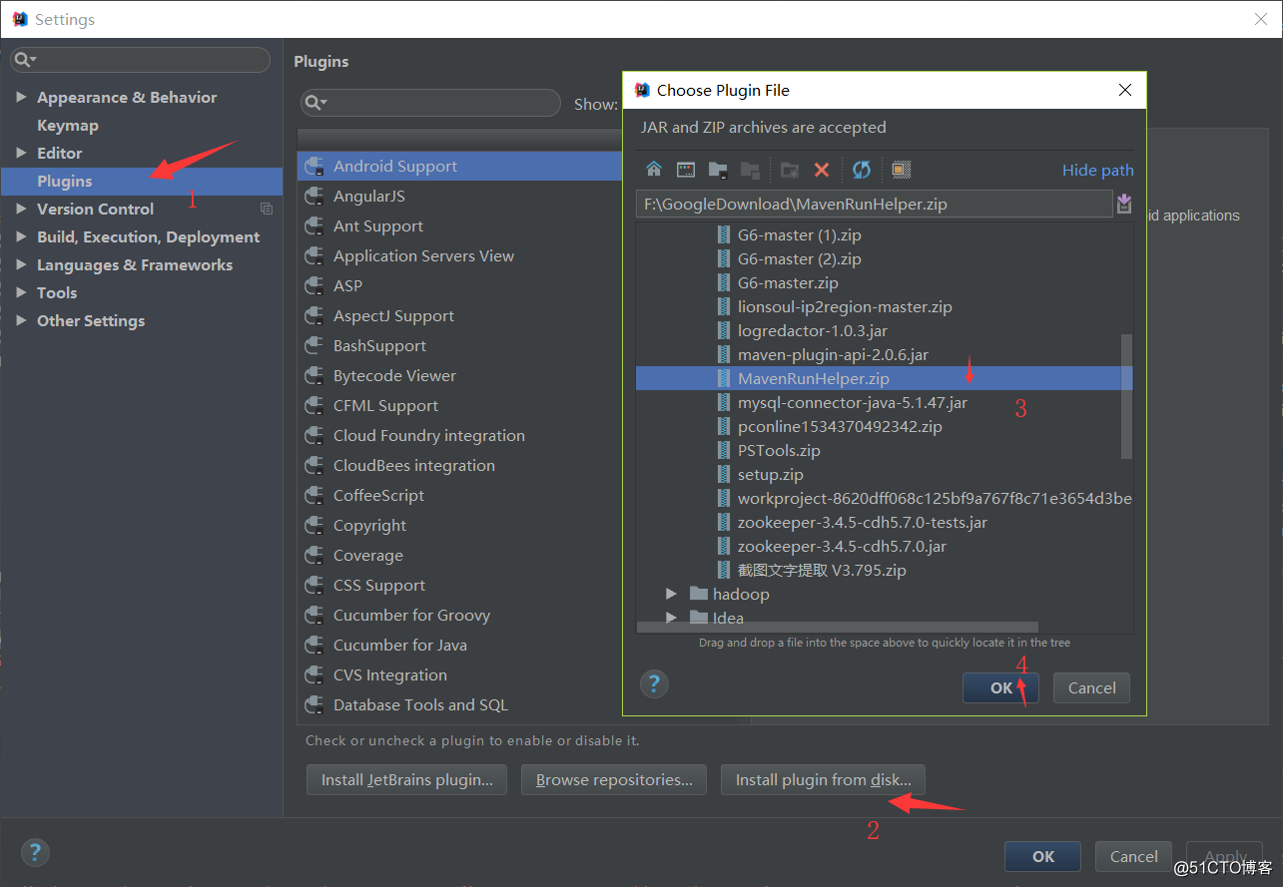Image resolution: width=1283 pixels, height=887 pixels.
Task: Jump to Project directory icon
Action: [718, 170]
